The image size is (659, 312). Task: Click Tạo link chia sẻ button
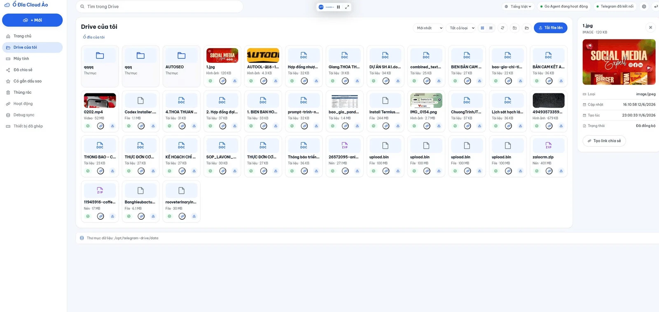[x=604, y=141]
